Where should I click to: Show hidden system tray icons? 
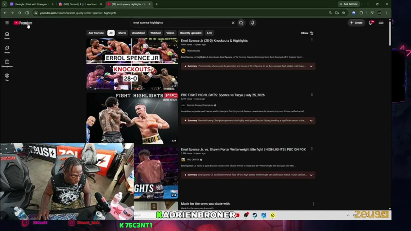pos(348,215)
